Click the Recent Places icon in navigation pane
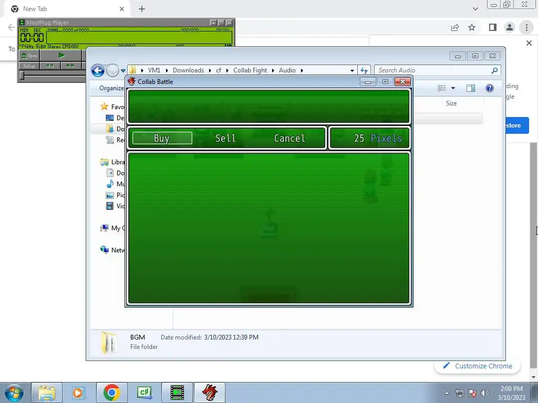The height and width of the screenshot is (403, 538). point(110,140)
